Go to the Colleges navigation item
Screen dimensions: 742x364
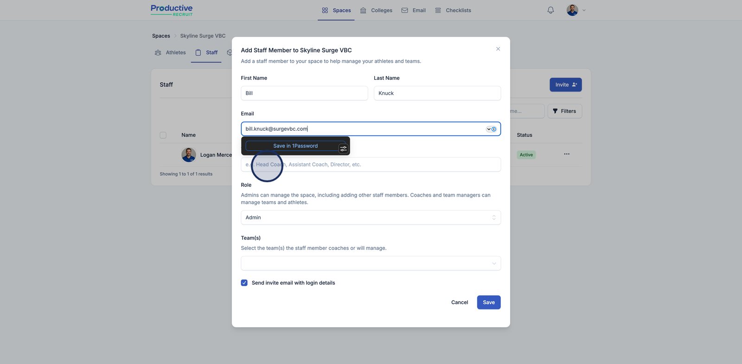click(x=376, y=10)
